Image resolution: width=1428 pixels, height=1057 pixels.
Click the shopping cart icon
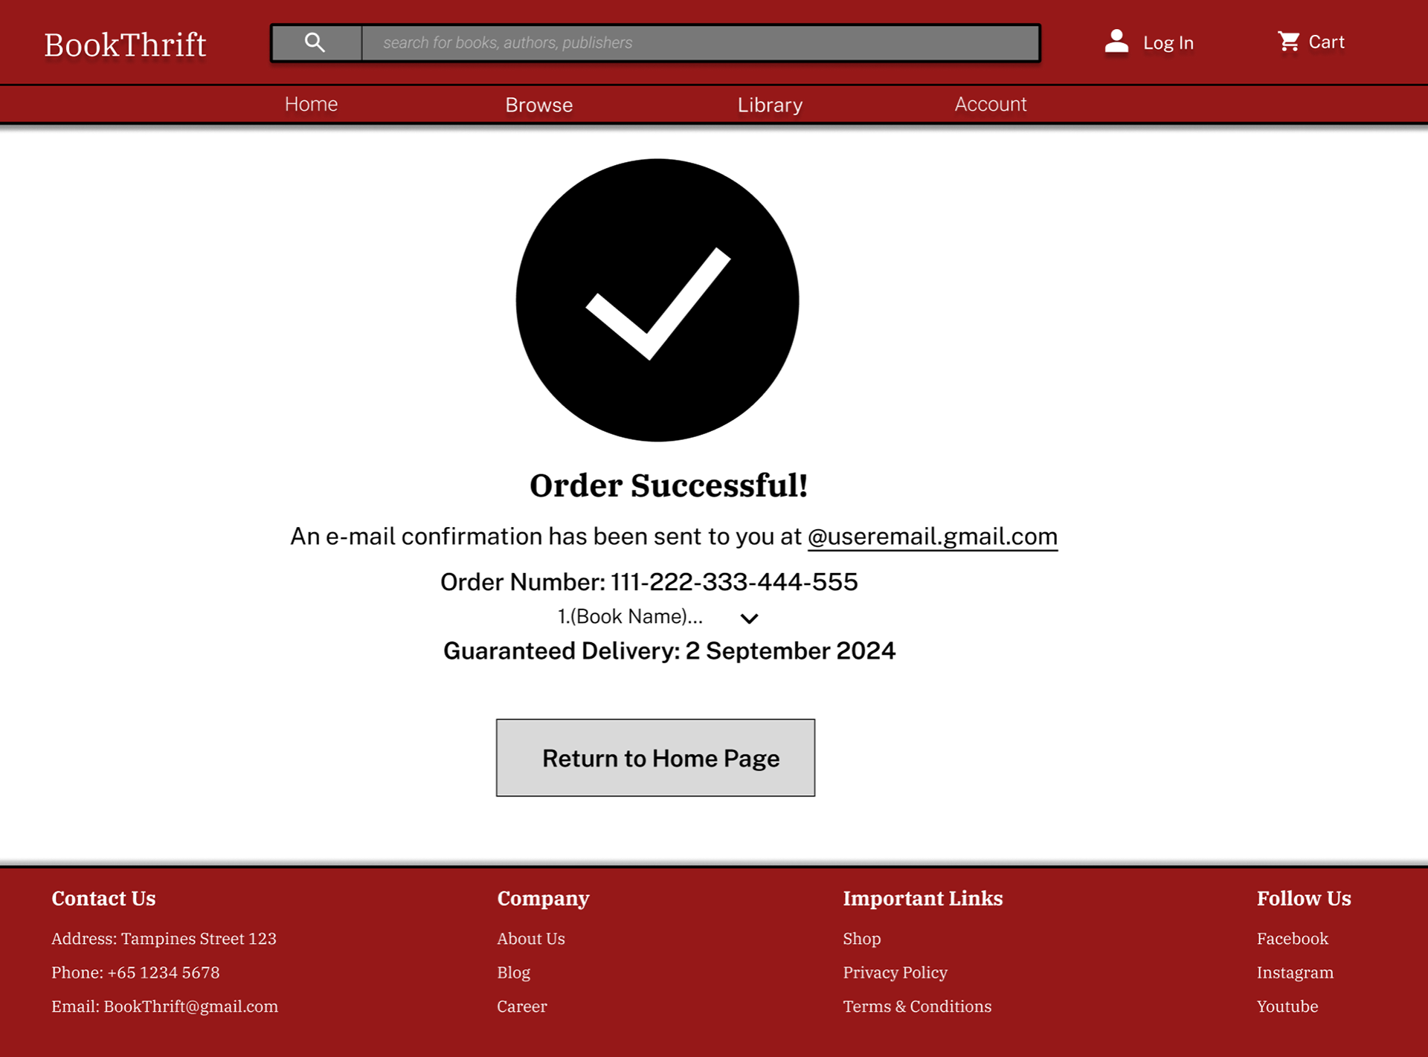point(1288,42)
